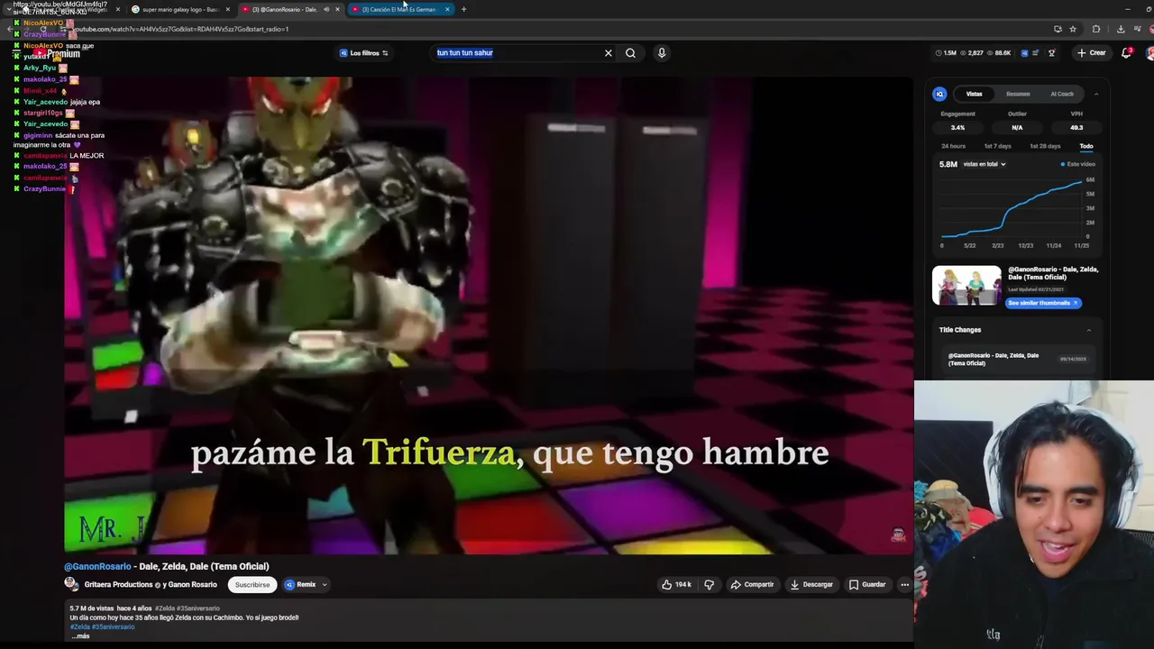This screenshot has height=649, width=1154.
Task: Open browser downloads icon
Action: pos(1121,29)
